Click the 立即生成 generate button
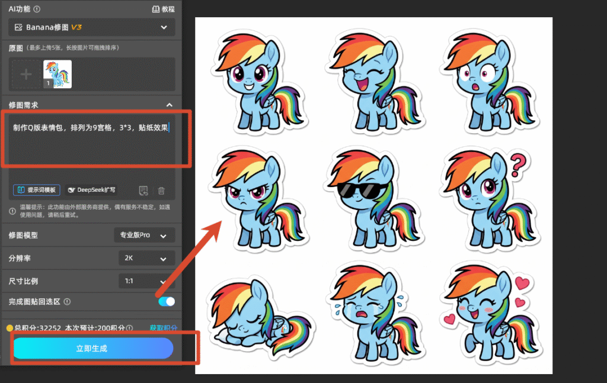The height and width of the screenshot is (383, 607). coord(93,348)
